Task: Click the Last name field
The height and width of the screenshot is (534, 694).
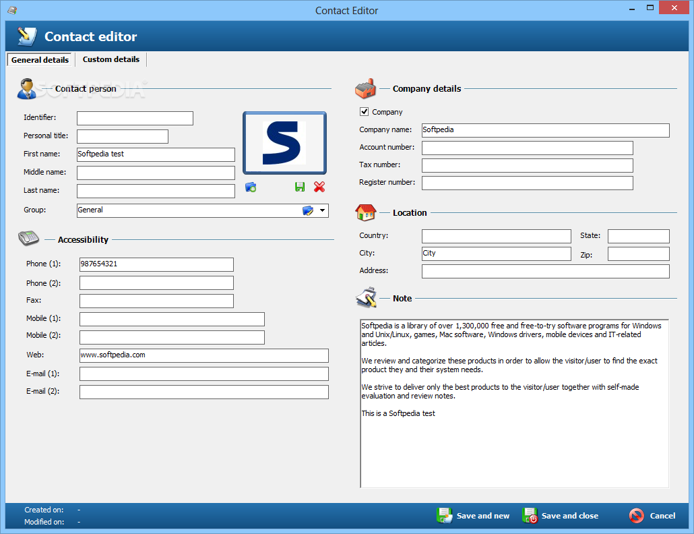Action: pyautogui.click(x=156, y=191)
